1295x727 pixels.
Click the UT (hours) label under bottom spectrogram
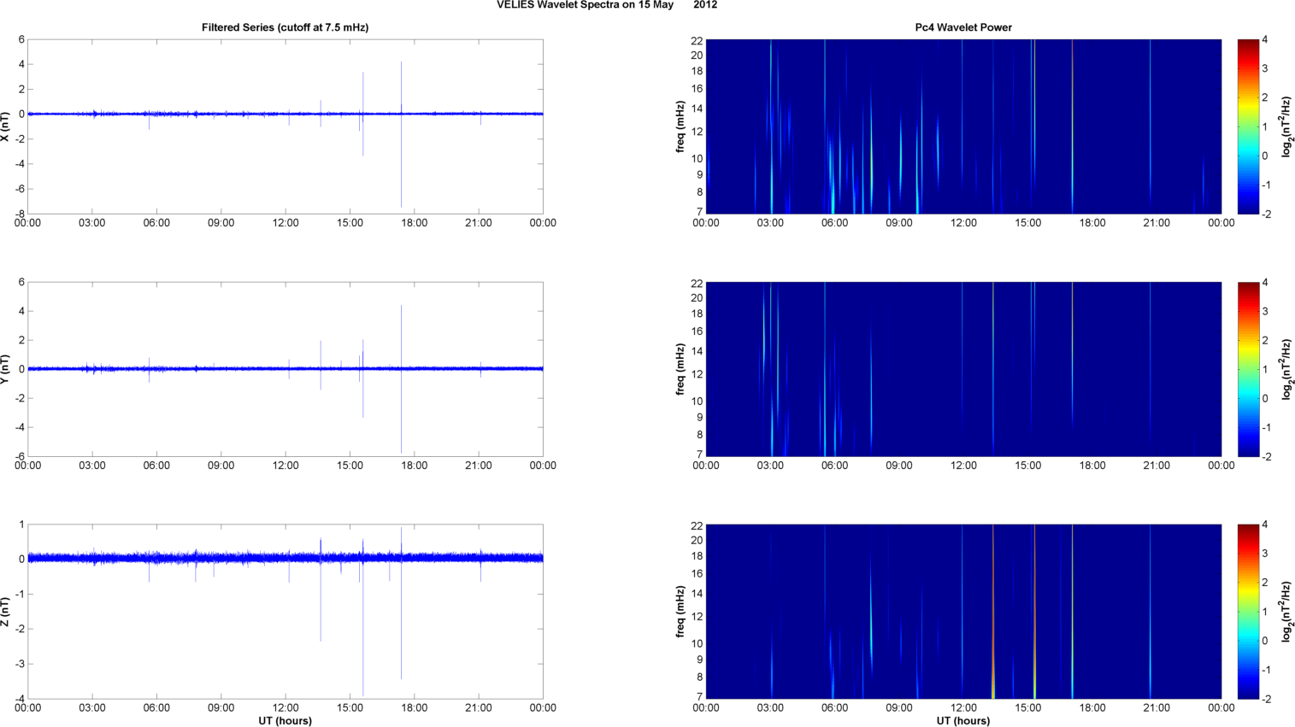coord(962,720)
